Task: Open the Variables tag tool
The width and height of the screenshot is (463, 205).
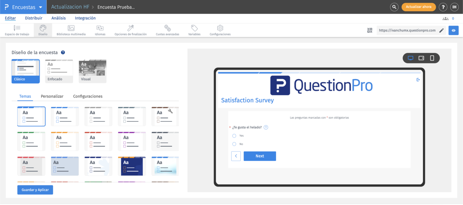Action: (x=194, y=30)
